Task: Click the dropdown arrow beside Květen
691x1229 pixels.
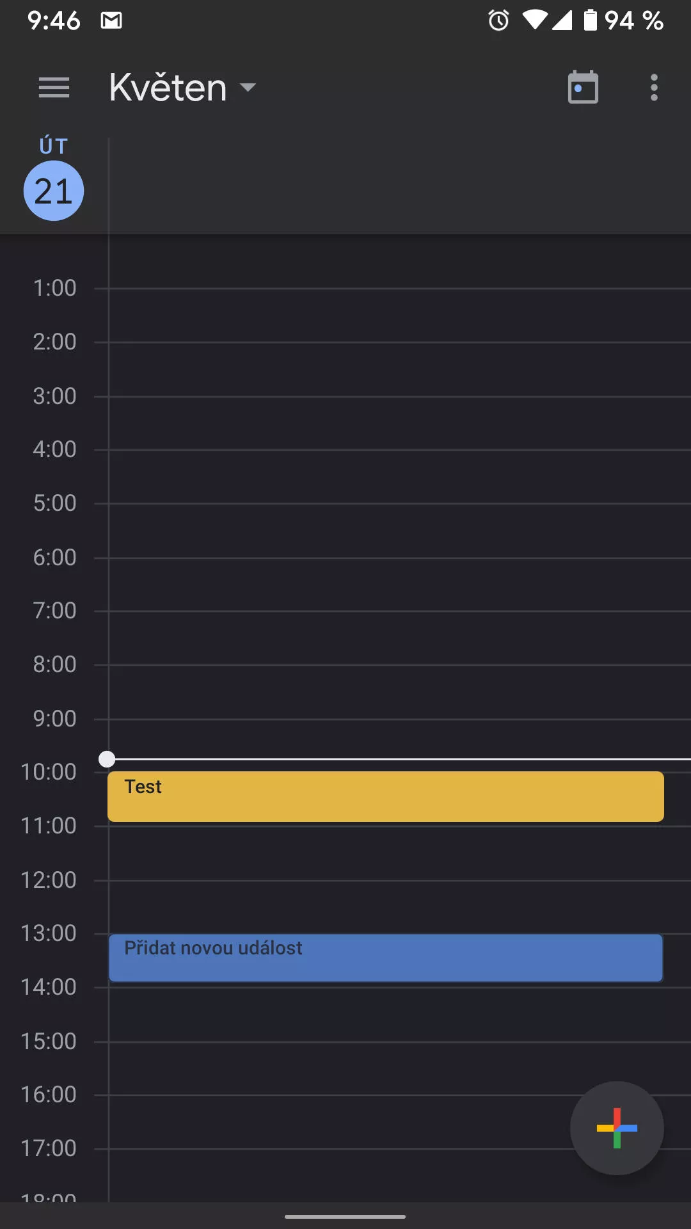Action: (248, 87)
